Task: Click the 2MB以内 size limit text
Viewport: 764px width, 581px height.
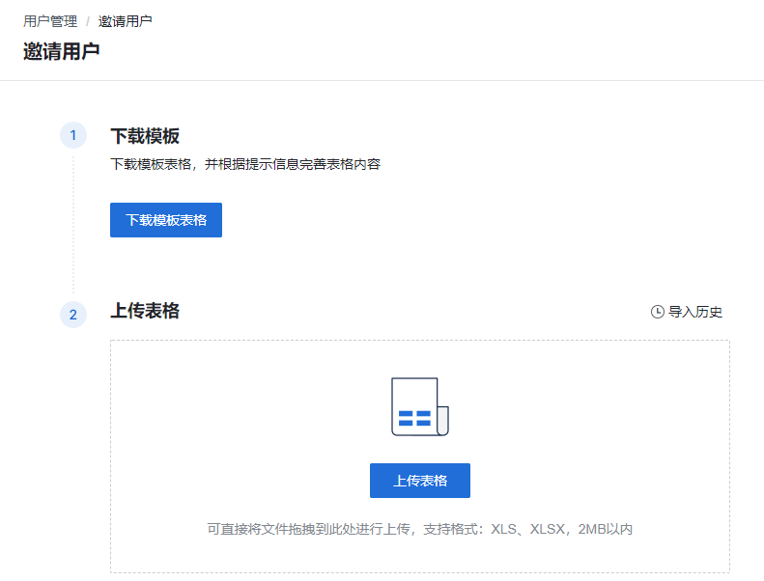Action: 605,529
